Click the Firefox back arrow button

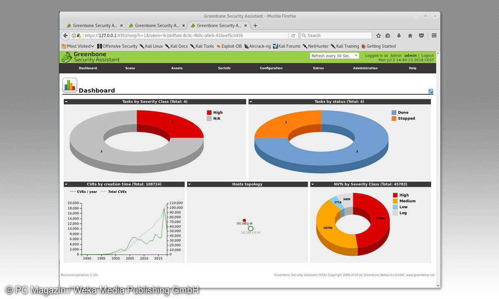point(65,36)
